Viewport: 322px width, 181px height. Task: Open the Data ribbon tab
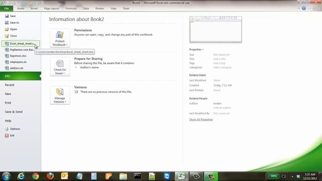pyautogui.click(x=86, y=9)
